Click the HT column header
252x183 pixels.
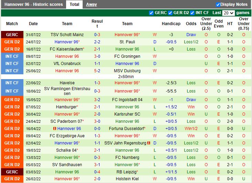pyautogui.click(x=230, y=24)
